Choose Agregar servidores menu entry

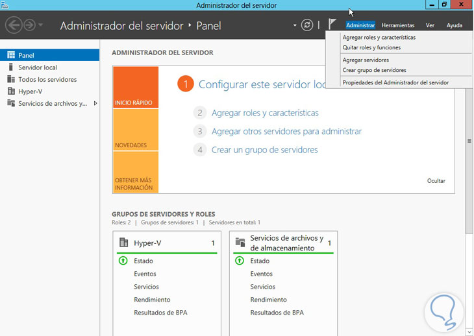(366, 60)
